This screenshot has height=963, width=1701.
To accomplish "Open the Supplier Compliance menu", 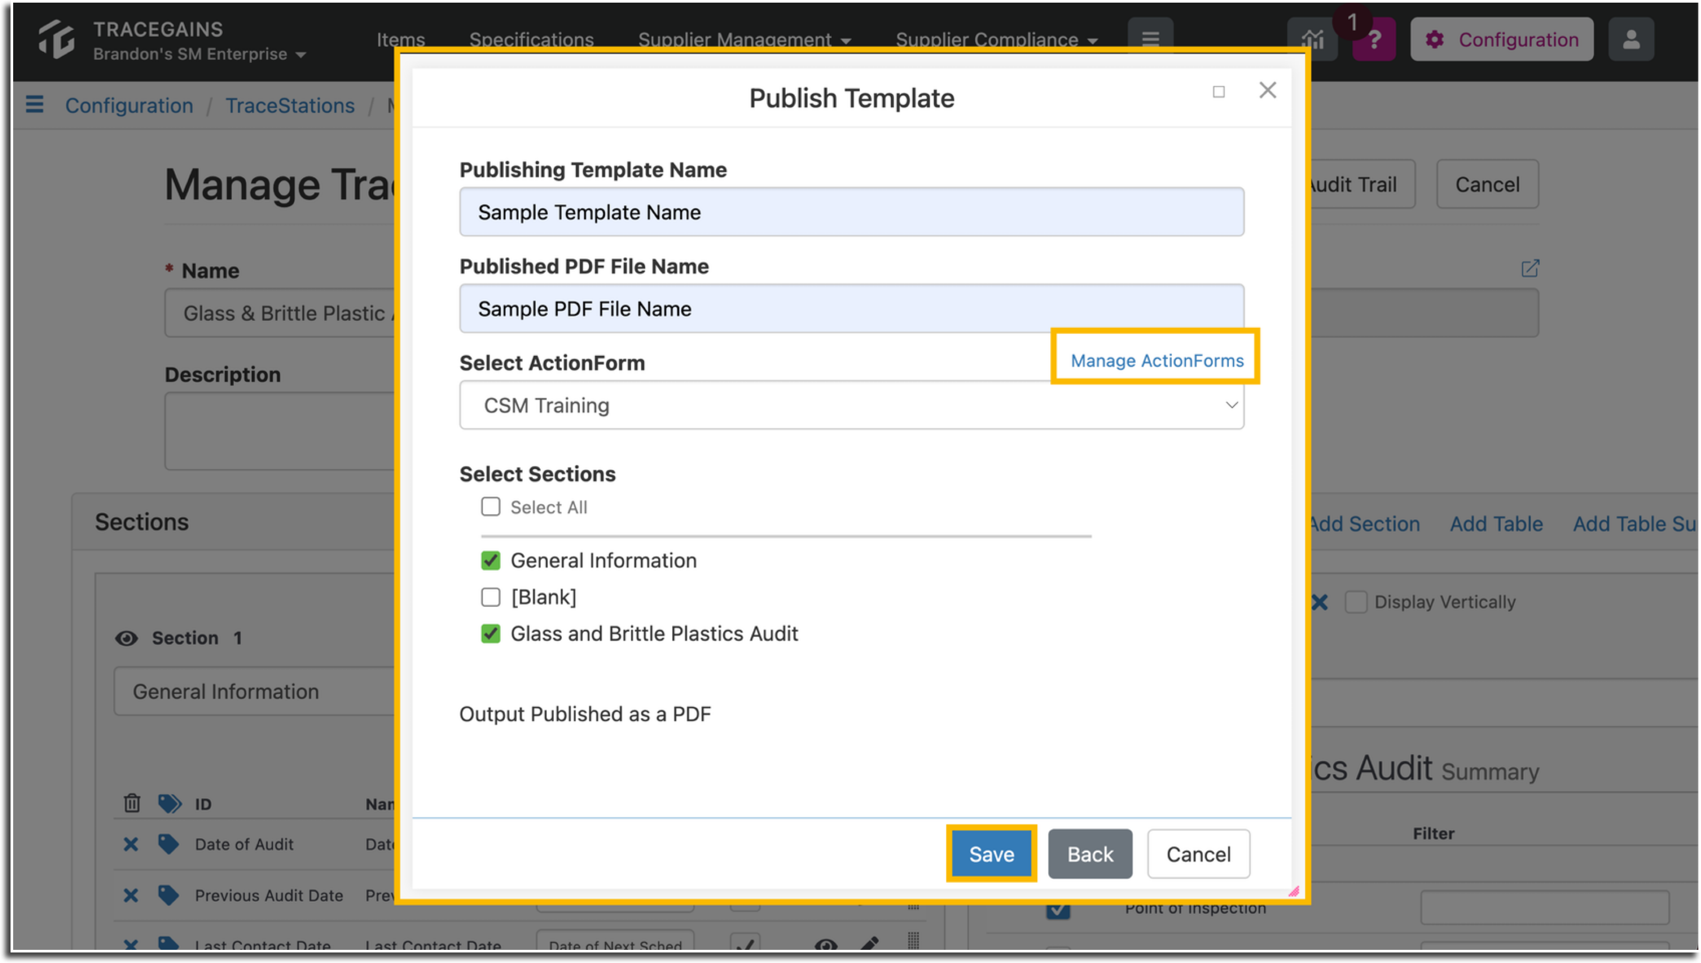I will [x=996, y=40].
